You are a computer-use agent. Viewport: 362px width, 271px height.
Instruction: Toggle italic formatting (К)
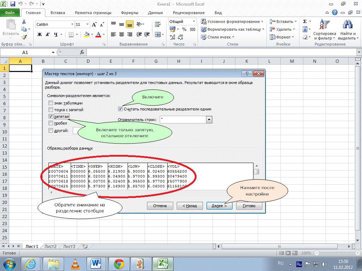pos(48,35)
